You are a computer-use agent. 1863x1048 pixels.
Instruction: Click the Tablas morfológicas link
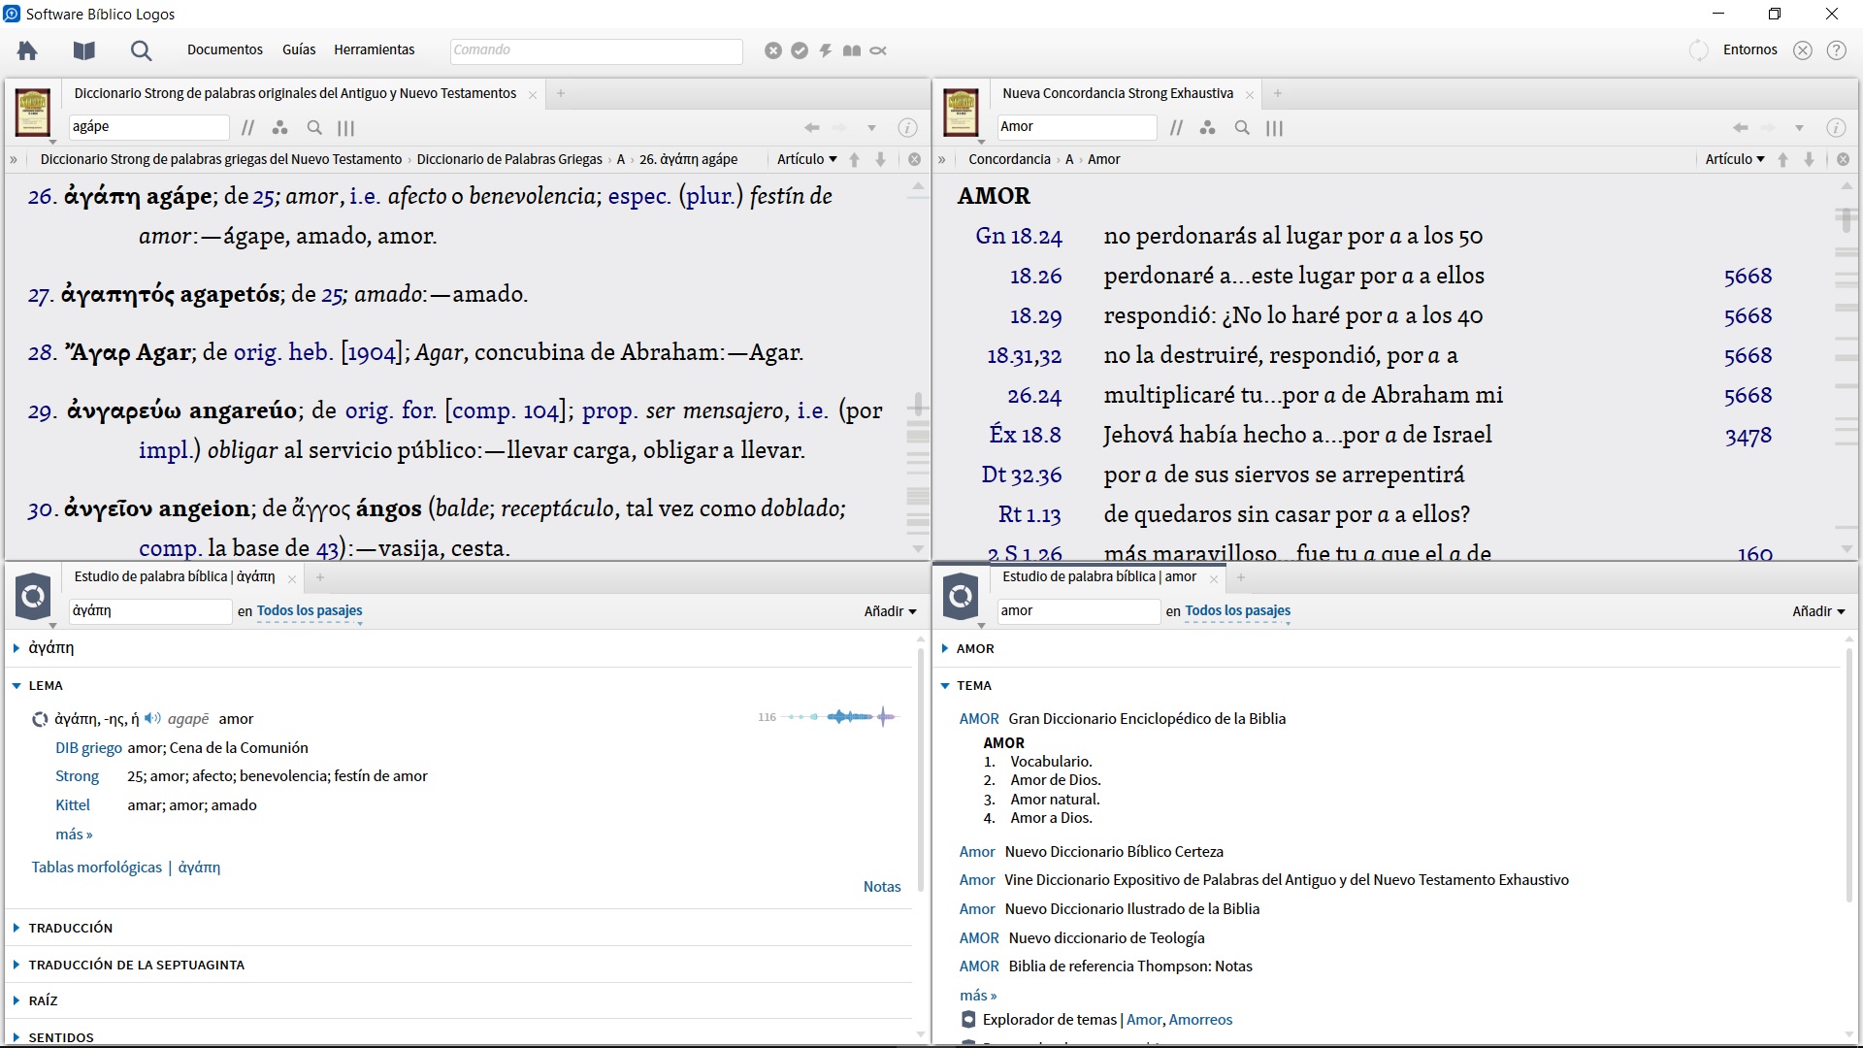(x=96, y=868)
